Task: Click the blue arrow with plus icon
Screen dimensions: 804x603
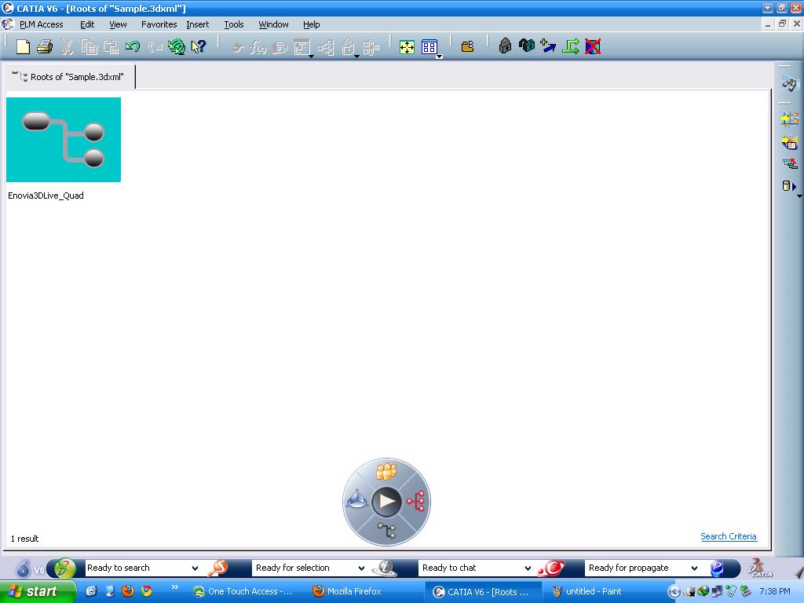Action: 547,46
